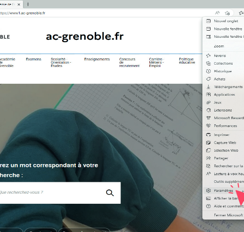
Task: Open a new tab with the plus button
Action: tap(28, 4)
